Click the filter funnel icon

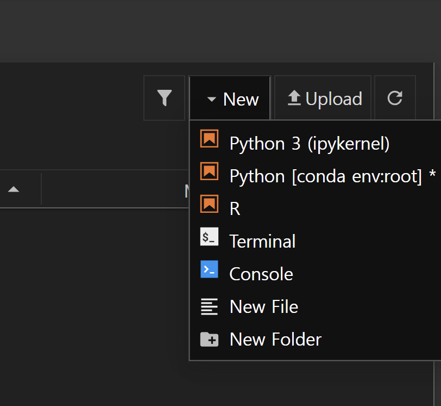164,98
